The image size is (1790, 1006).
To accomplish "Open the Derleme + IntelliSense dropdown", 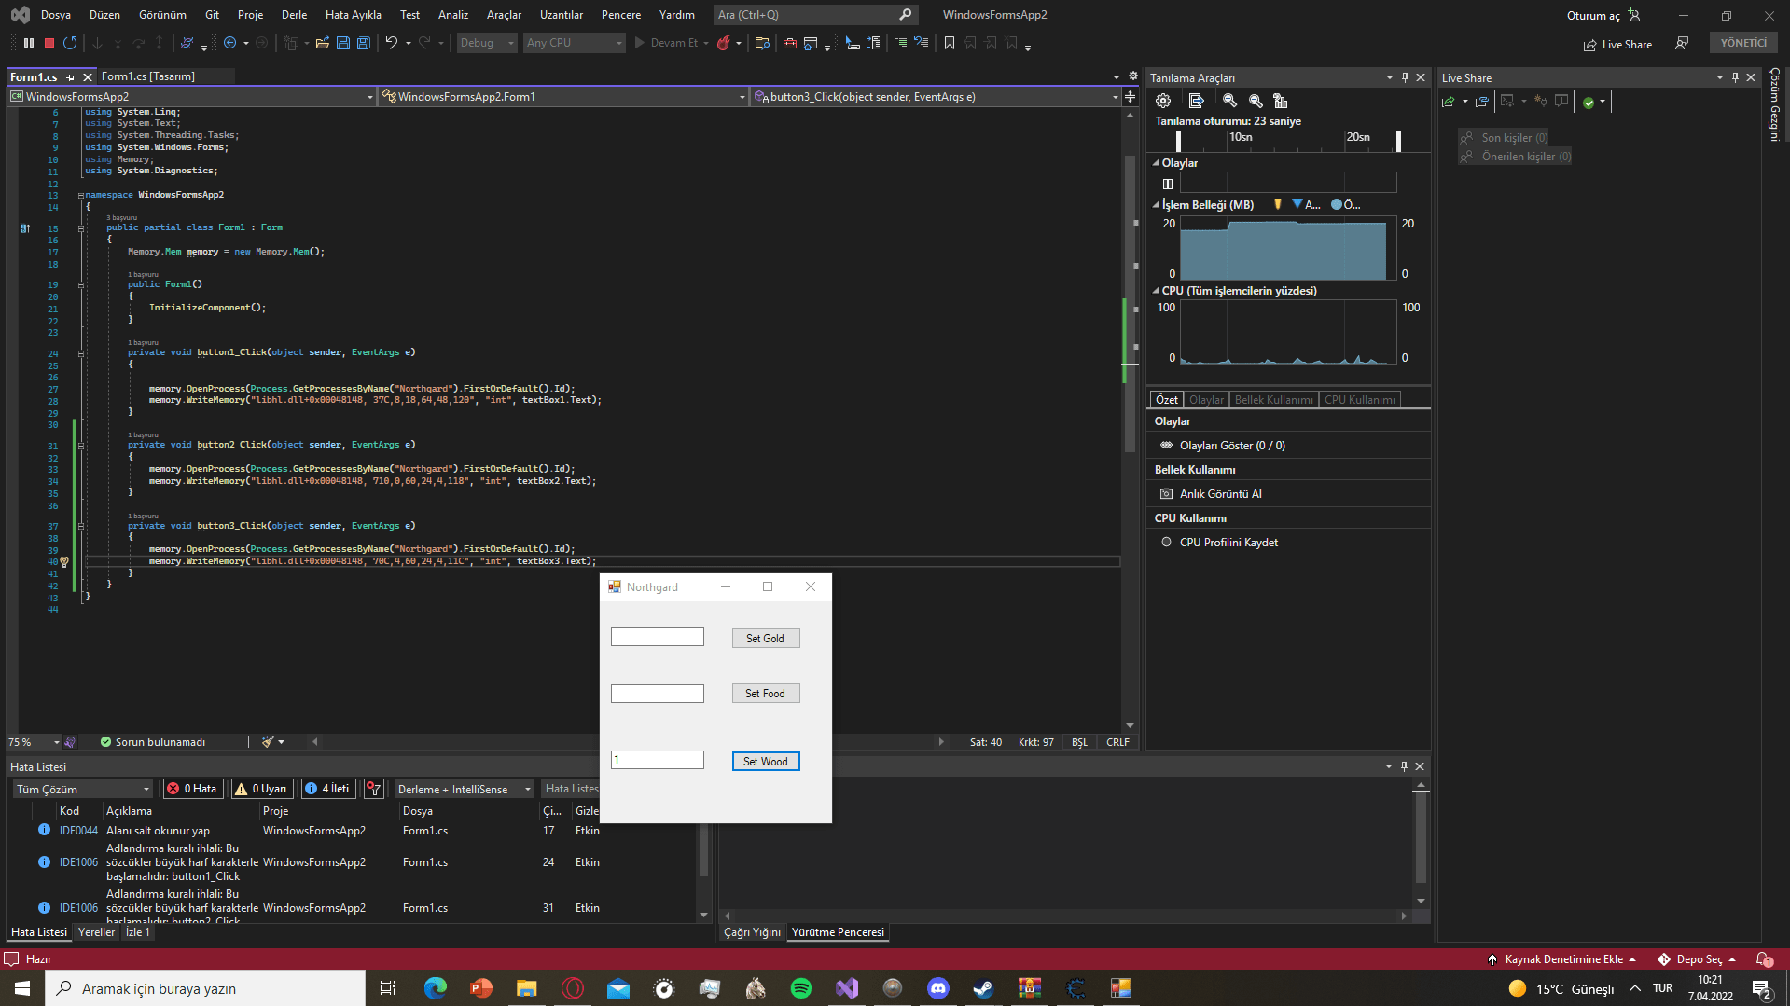I will (464, 790).
